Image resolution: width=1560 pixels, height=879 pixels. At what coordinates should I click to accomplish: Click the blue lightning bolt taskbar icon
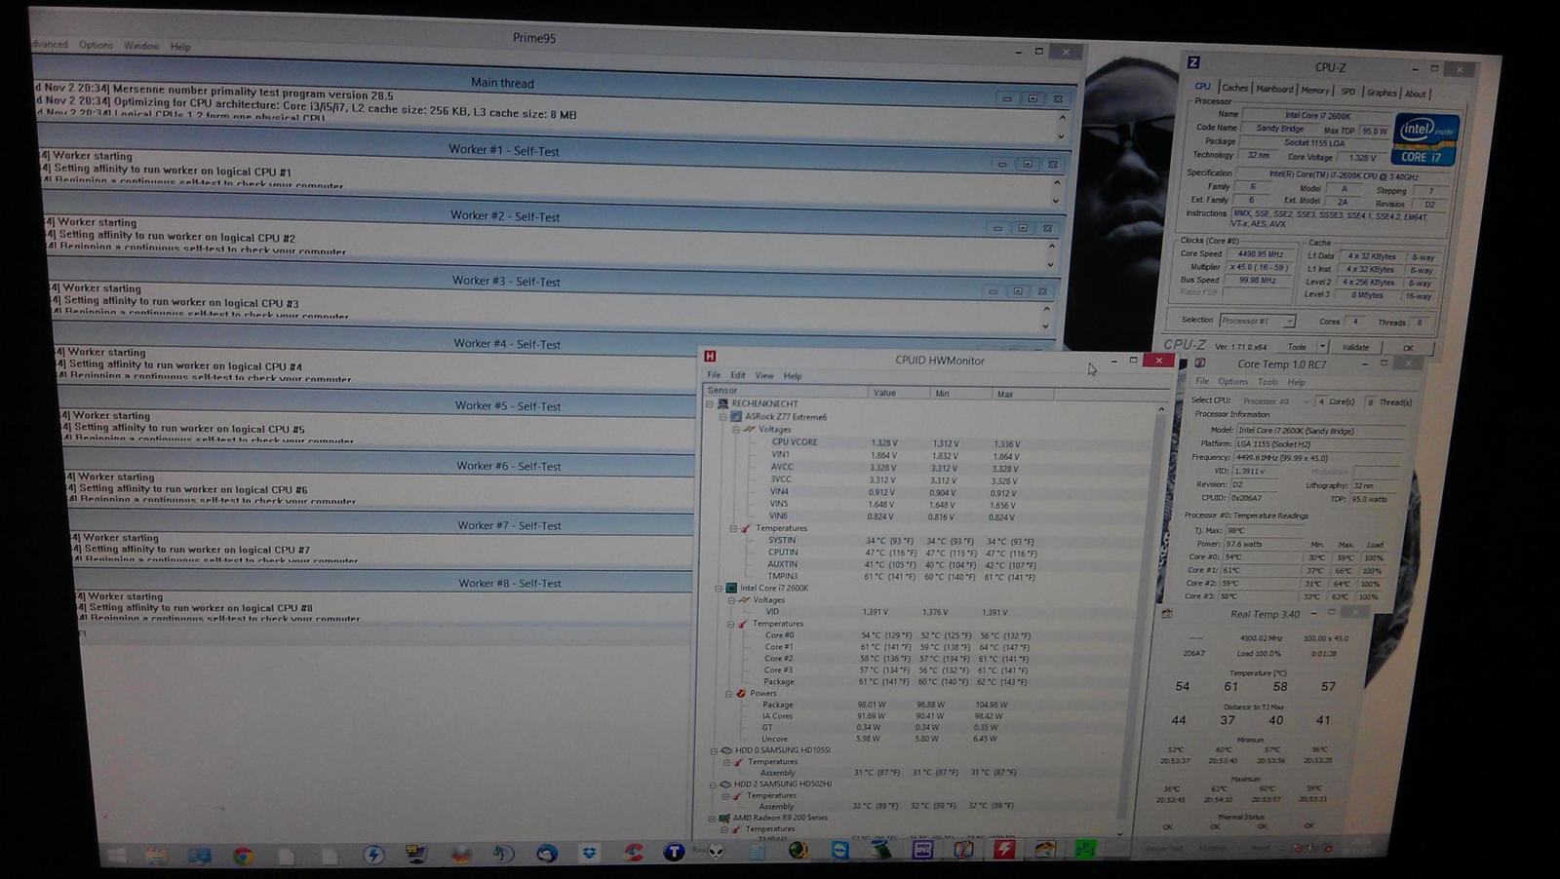373,855
